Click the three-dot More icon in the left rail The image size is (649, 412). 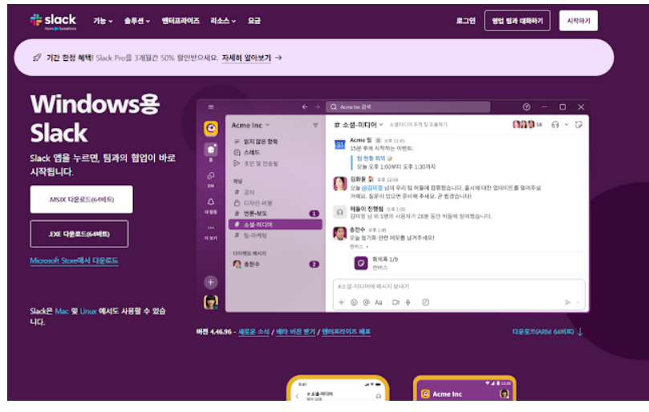coord(211,228)
